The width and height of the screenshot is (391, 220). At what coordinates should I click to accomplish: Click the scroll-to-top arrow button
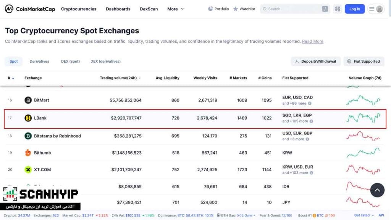tap(377, 190)
